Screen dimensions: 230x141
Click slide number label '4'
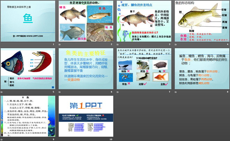pyautogui.click(x=228, y=44)
